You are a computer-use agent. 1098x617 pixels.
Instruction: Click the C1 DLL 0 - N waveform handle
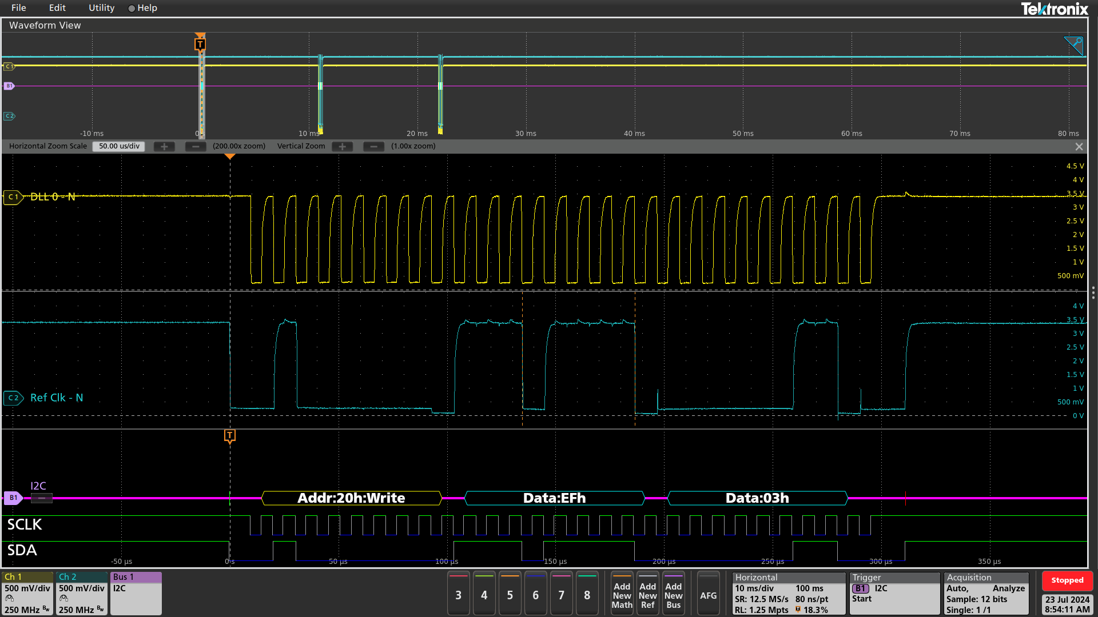[13, 197]
